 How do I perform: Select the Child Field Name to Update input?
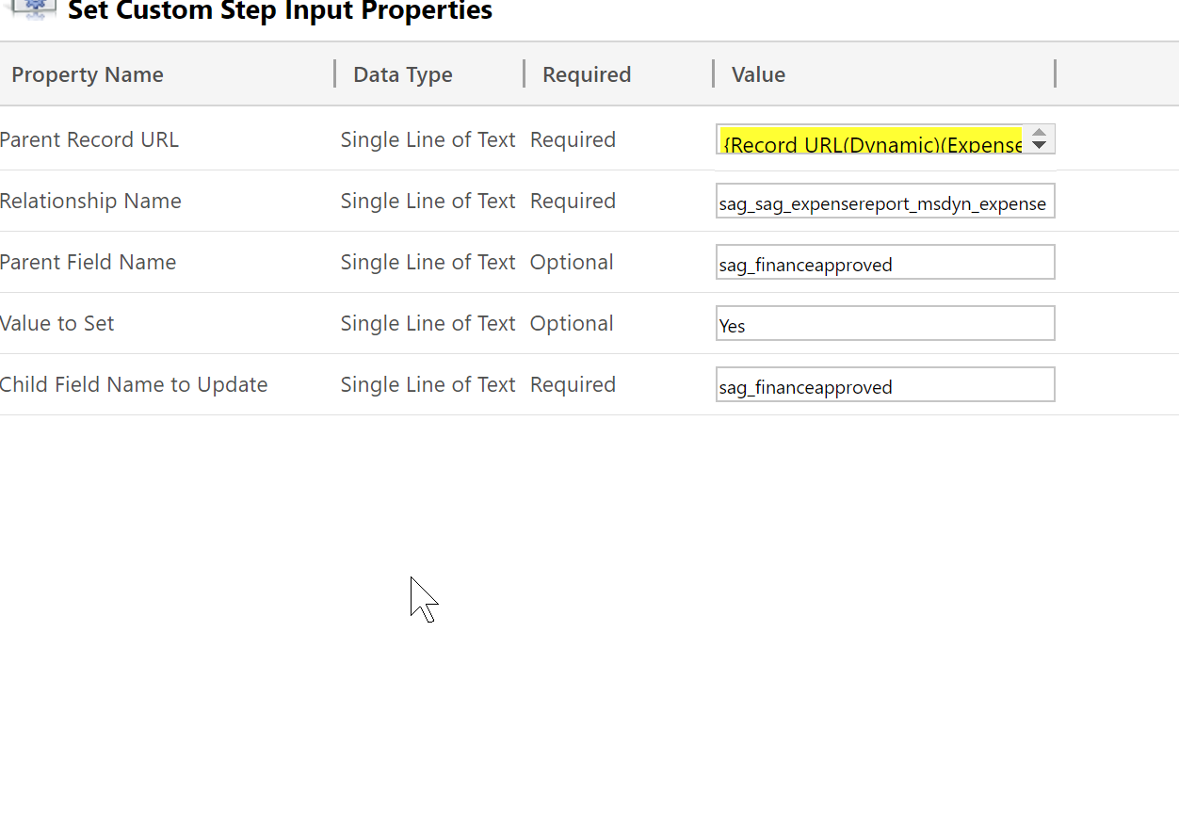coord(883,384)
